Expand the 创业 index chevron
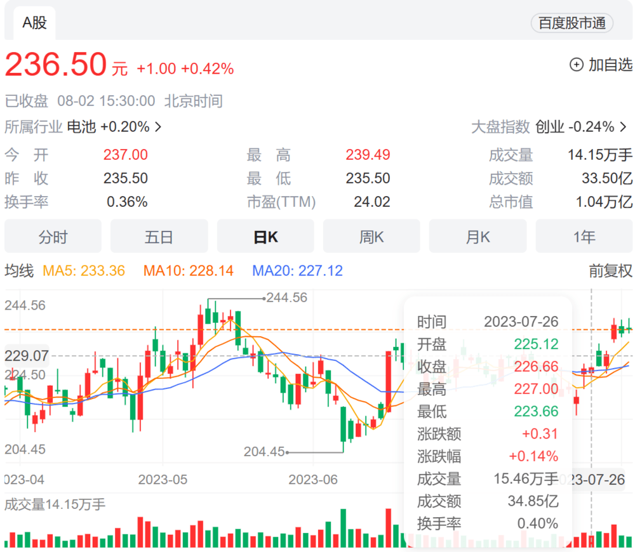 (625, 127)
